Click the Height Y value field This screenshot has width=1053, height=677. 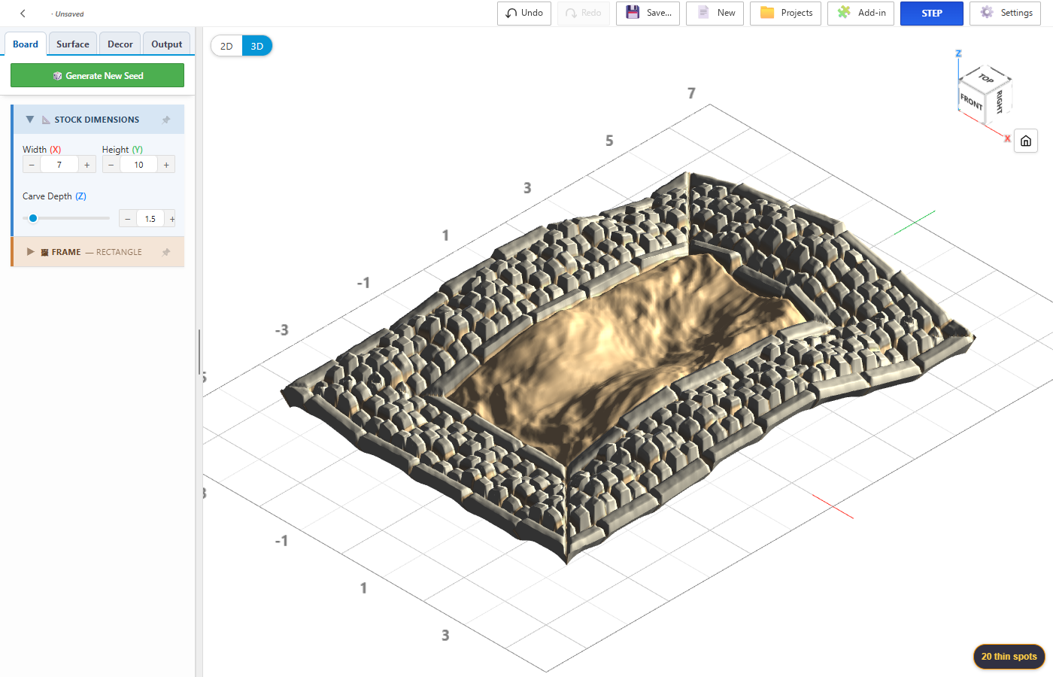coord(139,165)
